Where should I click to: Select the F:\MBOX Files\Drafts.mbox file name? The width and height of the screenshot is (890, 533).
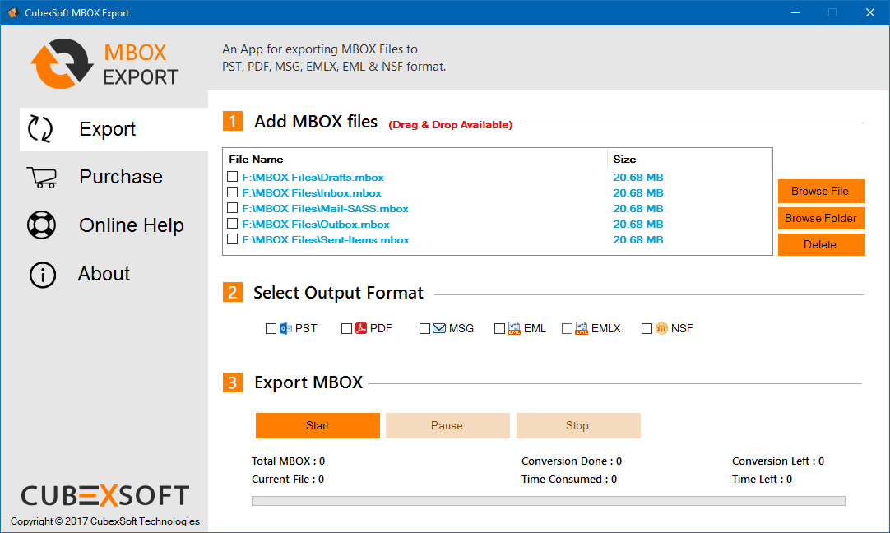point(313,177)
